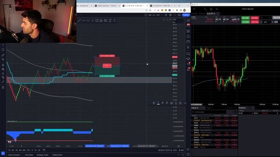Select the text tool in drawing toolbar
This screenshot has height=157, width=280.
coord(115,20)
